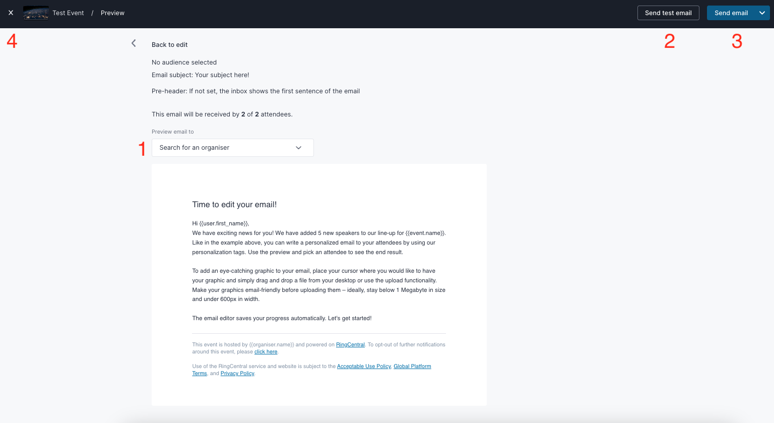Viewport: 774px width, 423px height.
Task: Open the Privacy Policy link
Action: point(237,374)
